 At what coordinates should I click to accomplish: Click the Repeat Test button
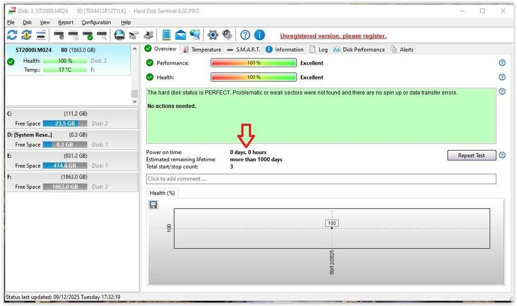pos(472,155)
